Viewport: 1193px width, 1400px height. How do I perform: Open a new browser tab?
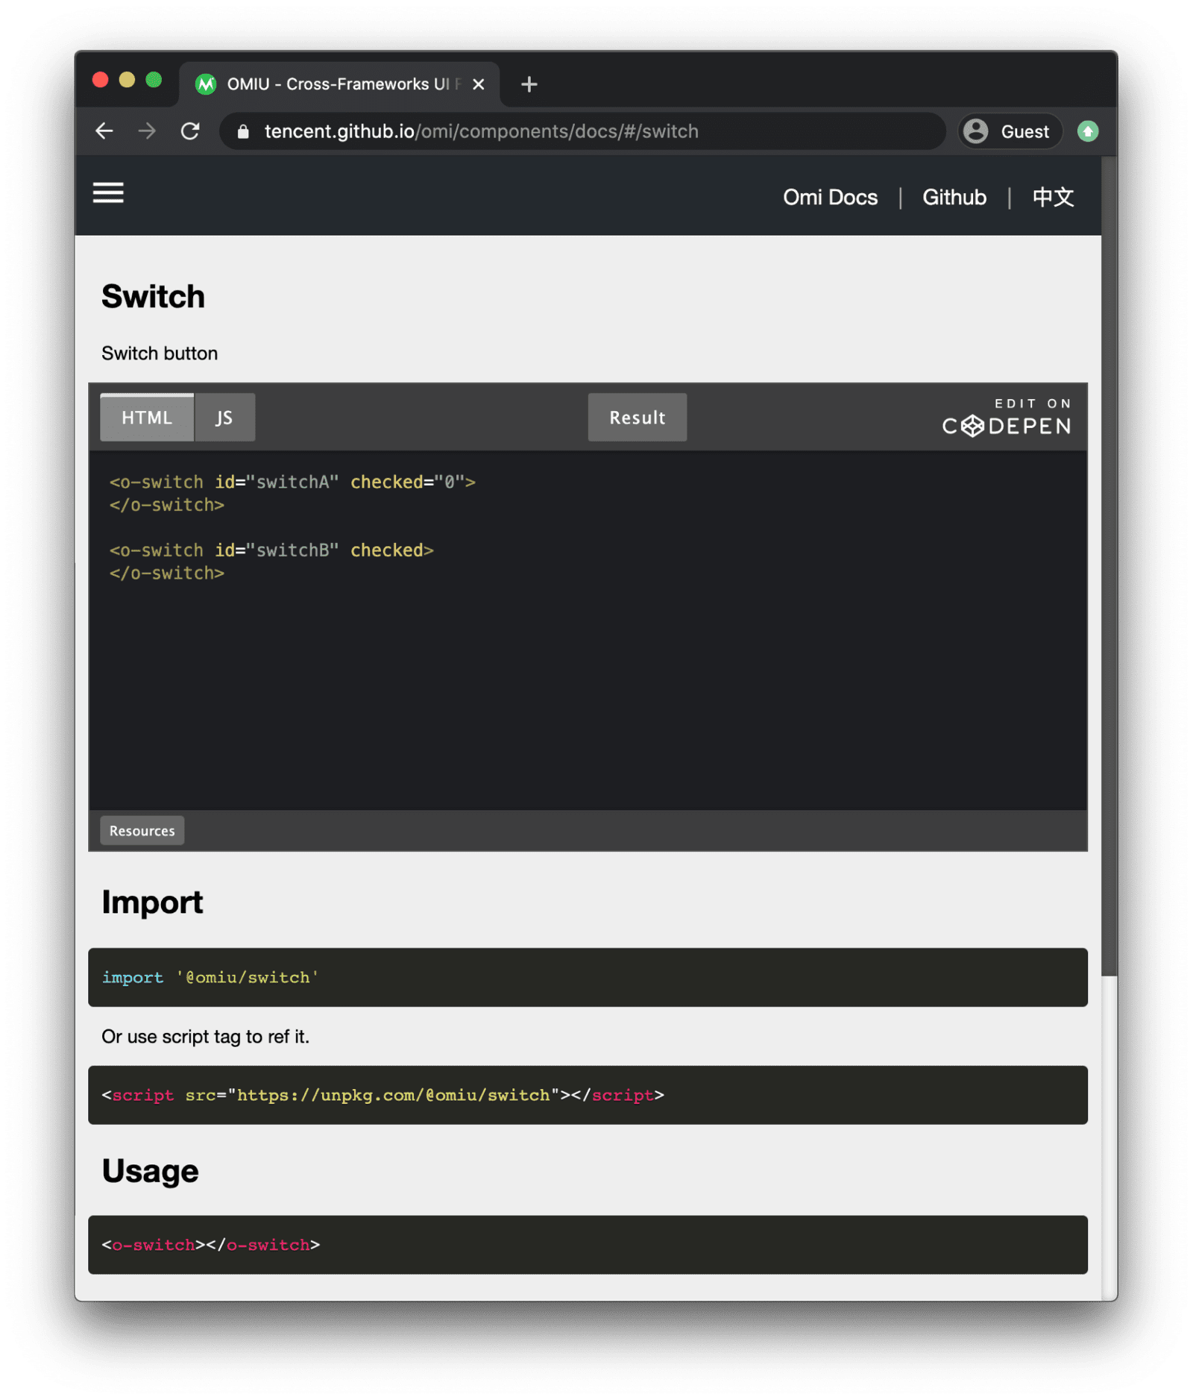[x=529, y=84]
